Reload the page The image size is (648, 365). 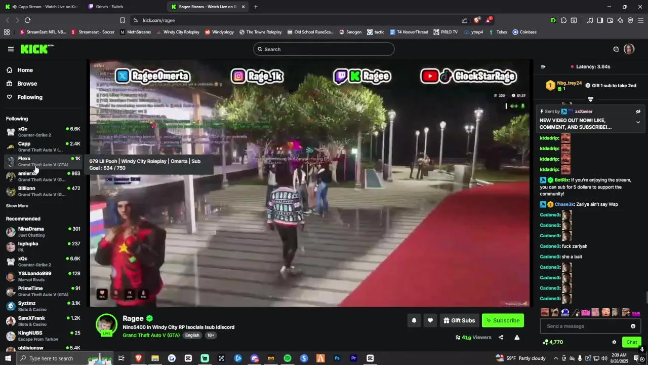tap(27, 20)
